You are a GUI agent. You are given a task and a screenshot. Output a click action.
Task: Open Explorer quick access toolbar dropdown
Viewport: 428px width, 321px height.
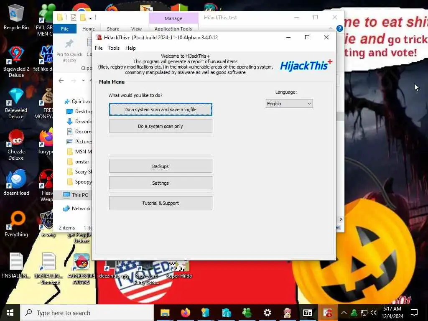90,18
